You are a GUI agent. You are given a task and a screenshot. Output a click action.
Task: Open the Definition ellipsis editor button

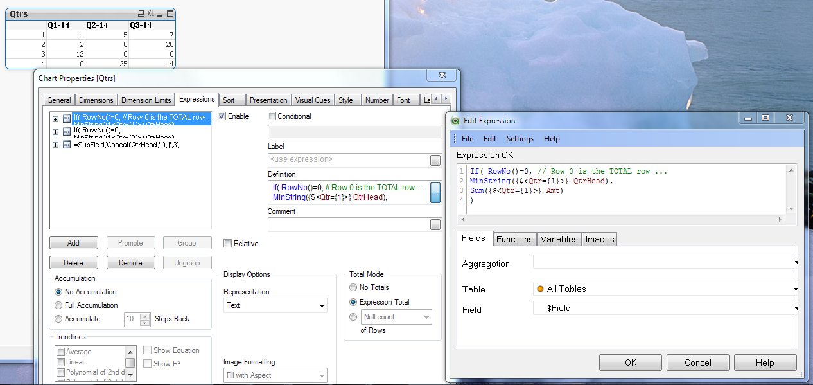click(x=435, y=192)
